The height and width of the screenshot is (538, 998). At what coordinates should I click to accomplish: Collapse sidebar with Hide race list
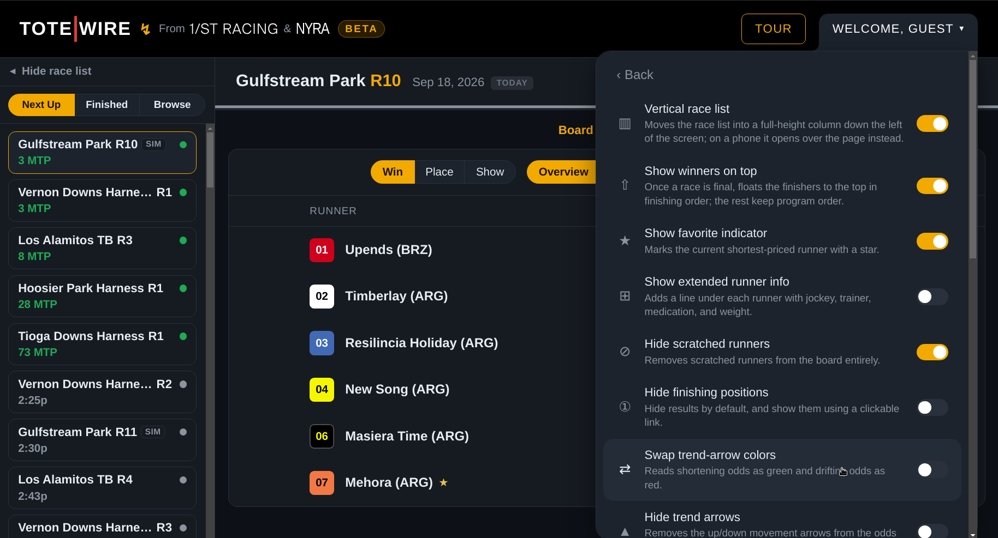(x=50, y=71)
